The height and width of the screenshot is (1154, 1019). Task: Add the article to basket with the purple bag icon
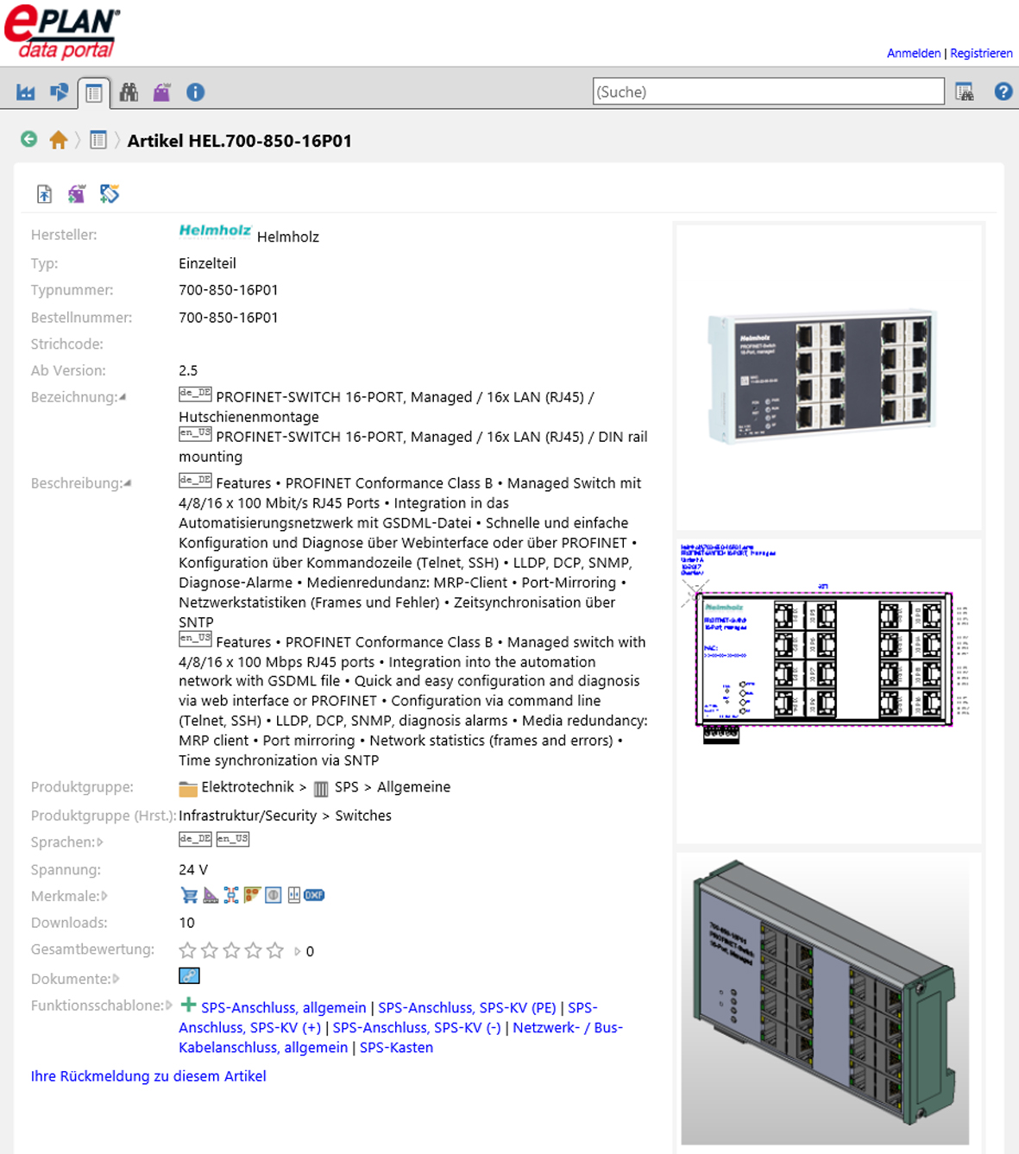(76, 194)
